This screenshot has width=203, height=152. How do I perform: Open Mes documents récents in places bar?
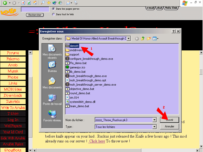click(52, 52)
